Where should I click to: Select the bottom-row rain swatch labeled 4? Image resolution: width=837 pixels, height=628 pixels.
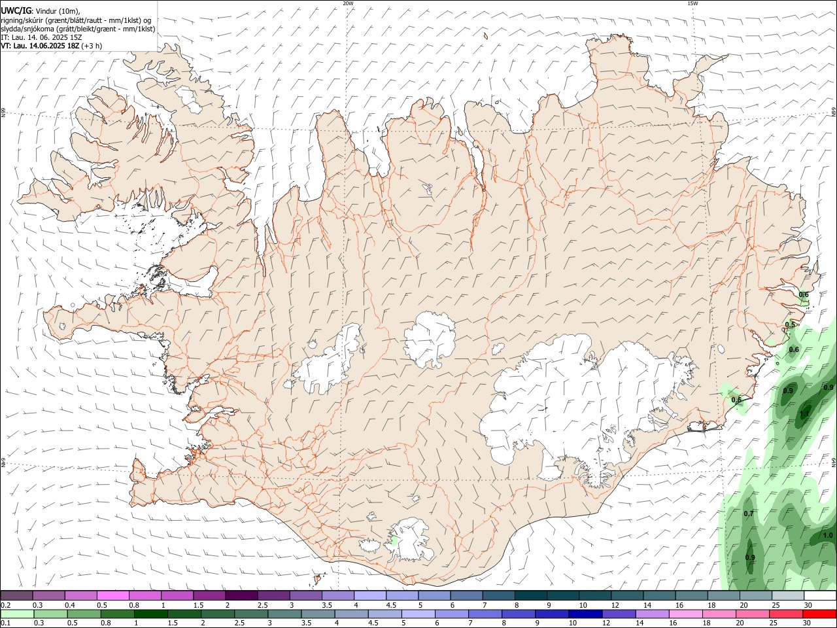tap(352, 614)
